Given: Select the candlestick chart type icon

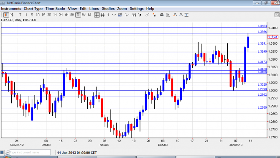Looking at the screenshot, I should coord(6,15).
